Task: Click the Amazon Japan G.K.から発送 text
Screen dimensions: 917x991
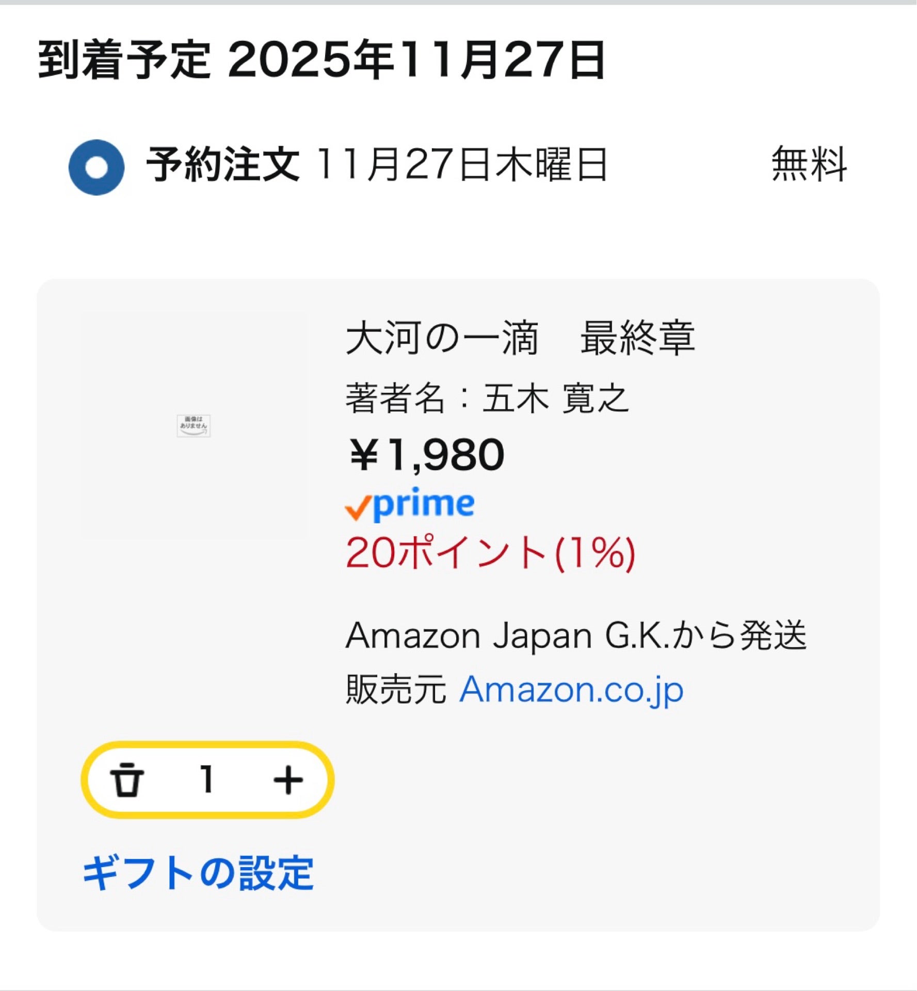Action: pyautogui.click(x=576, y=635)
